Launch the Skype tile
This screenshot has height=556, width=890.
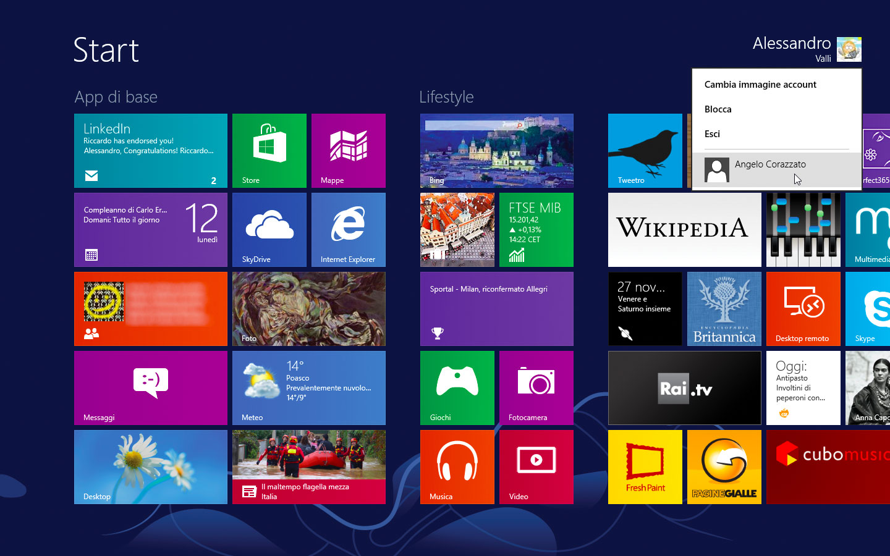[x=868, y=309]
